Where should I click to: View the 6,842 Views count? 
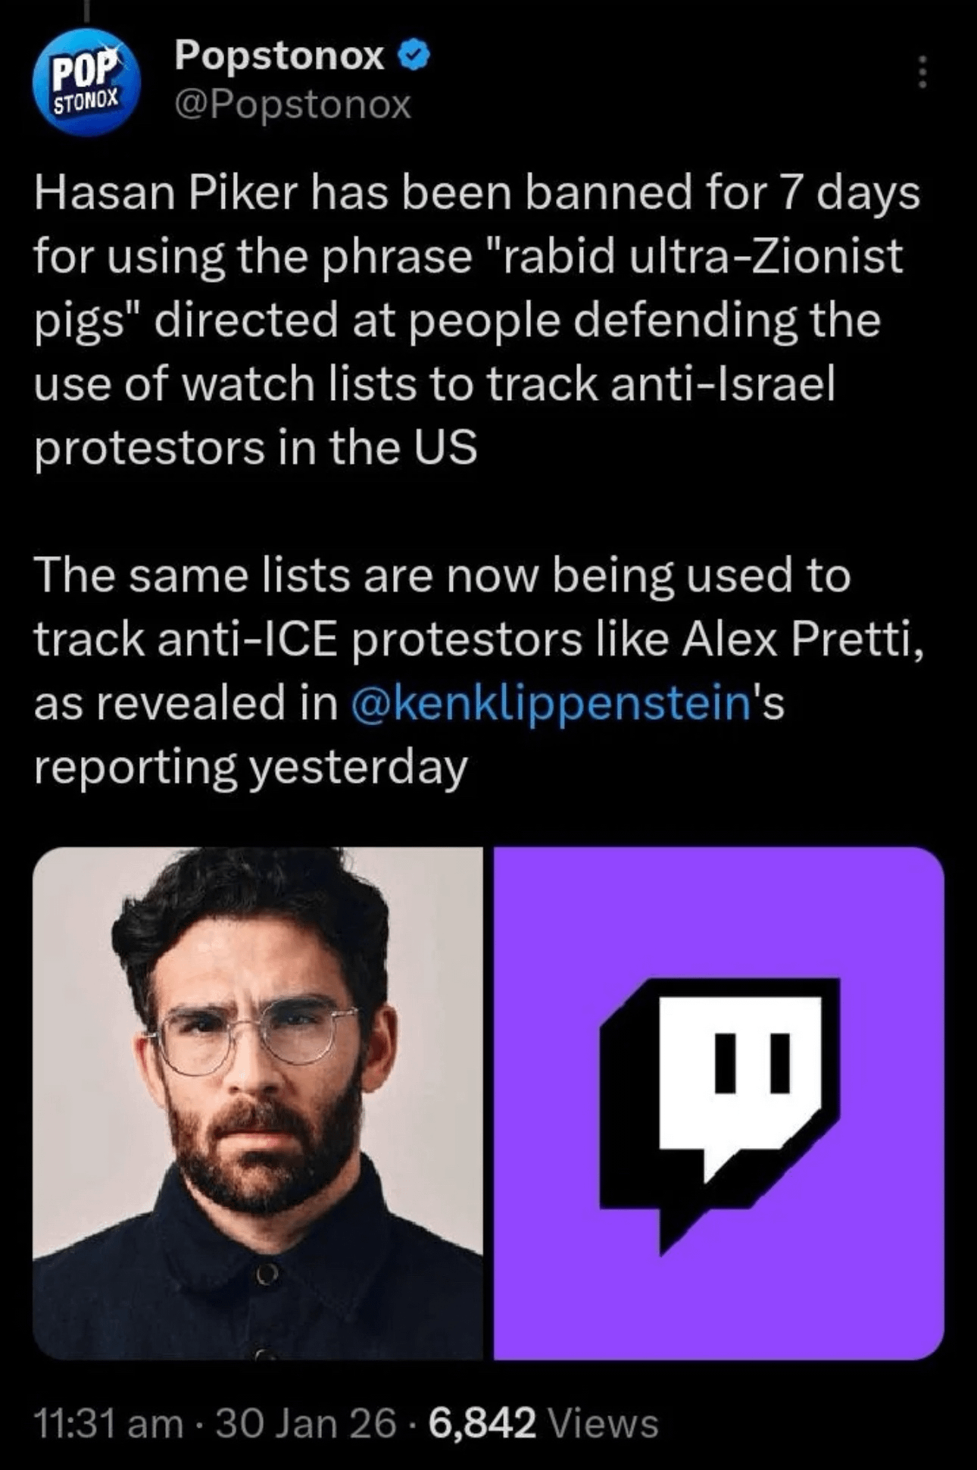543,1422
